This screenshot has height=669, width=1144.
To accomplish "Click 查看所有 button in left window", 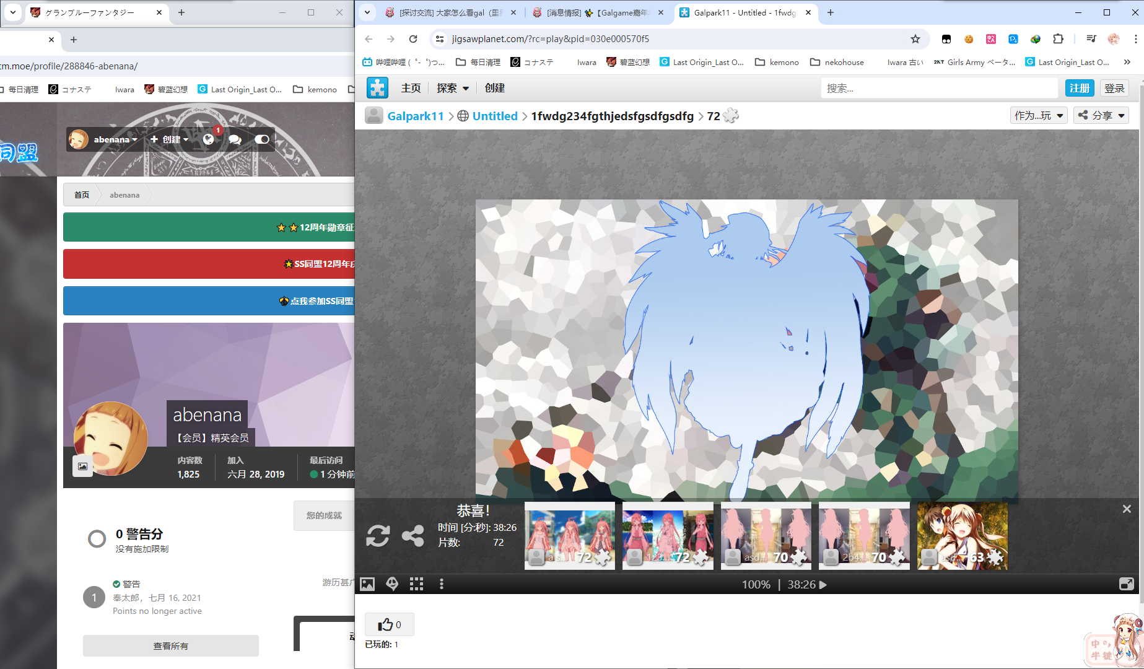I will coord(171,645).
